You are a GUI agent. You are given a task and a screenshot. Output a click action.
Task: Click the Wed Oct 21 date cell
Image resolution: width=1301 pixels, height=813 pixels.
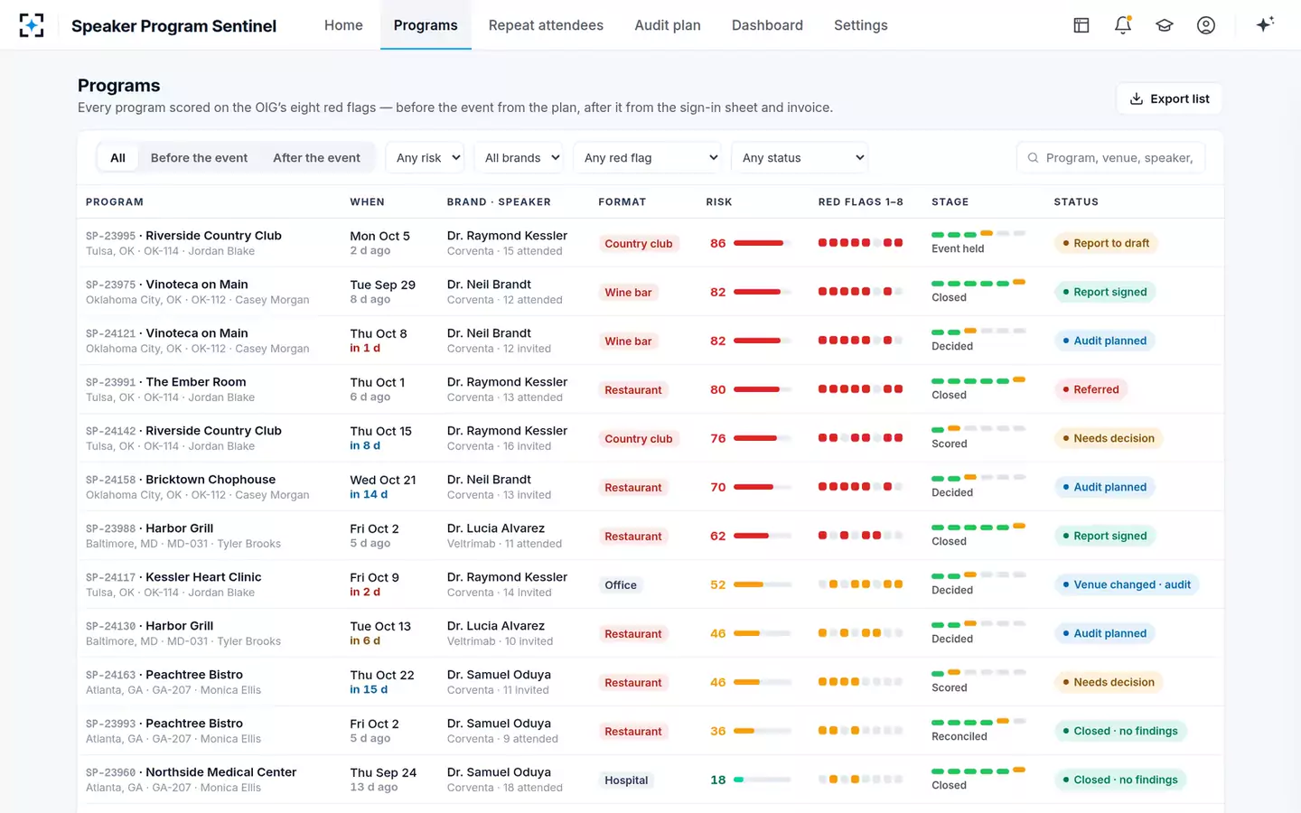point(383,480)
